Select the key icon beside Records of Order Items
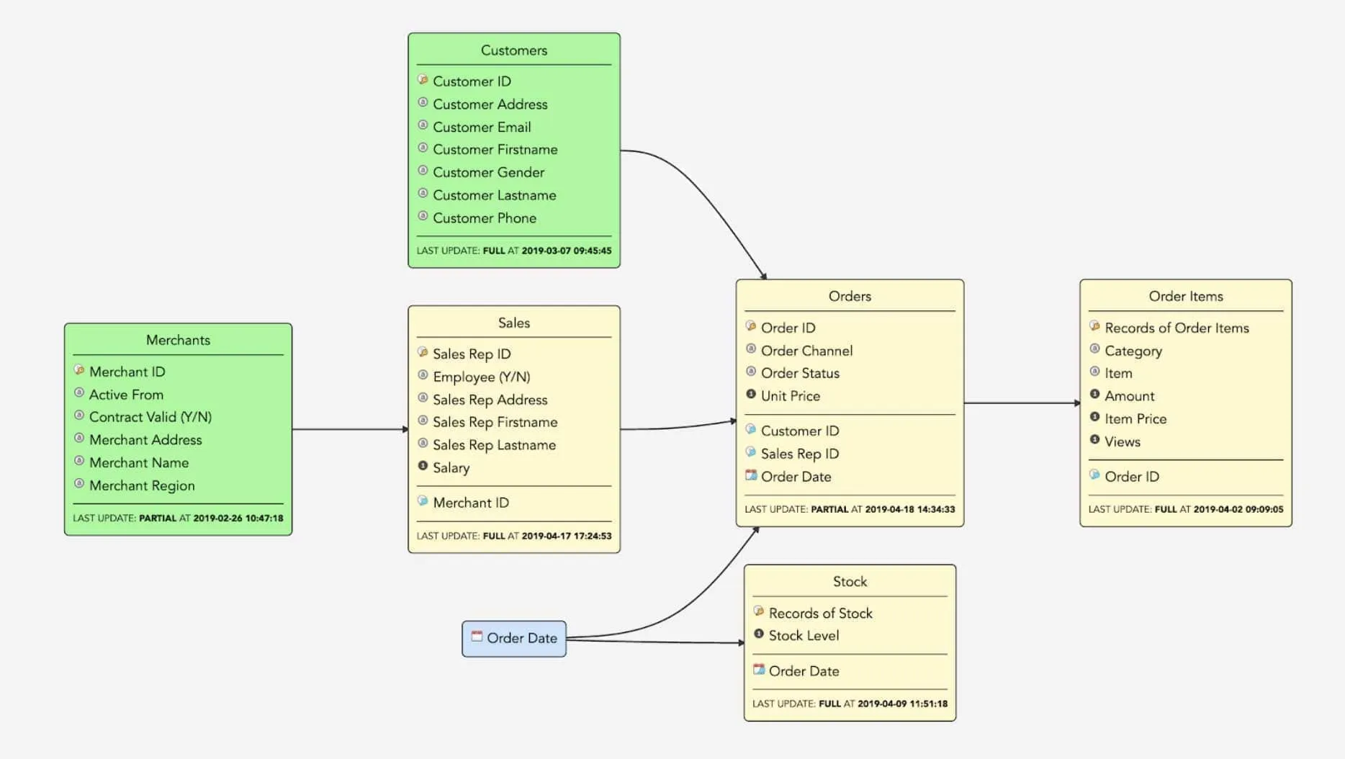The width and height of the screenshot is (1345, 759). click(x=1093, y=328)
